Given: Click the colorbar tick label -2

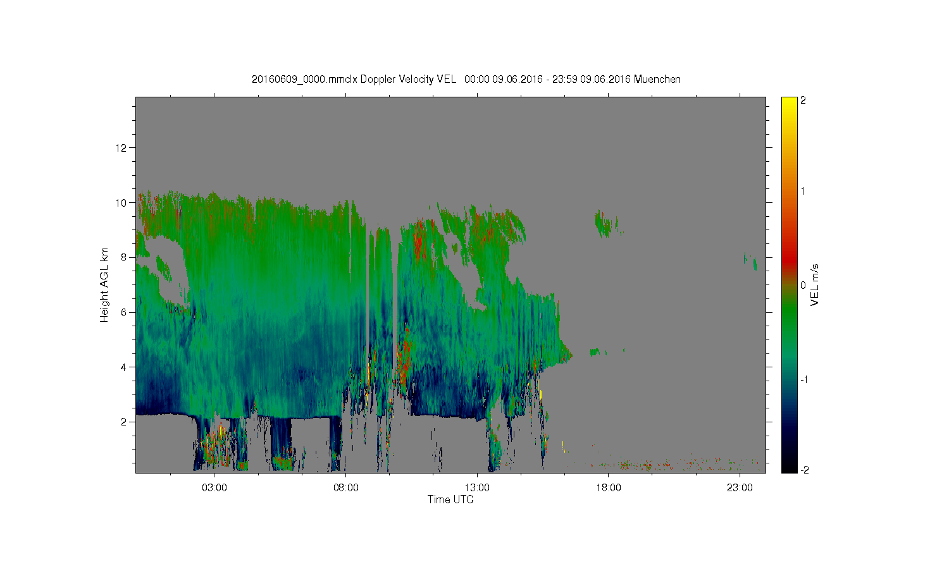Looking at the screenshot, I should point(803,470).
